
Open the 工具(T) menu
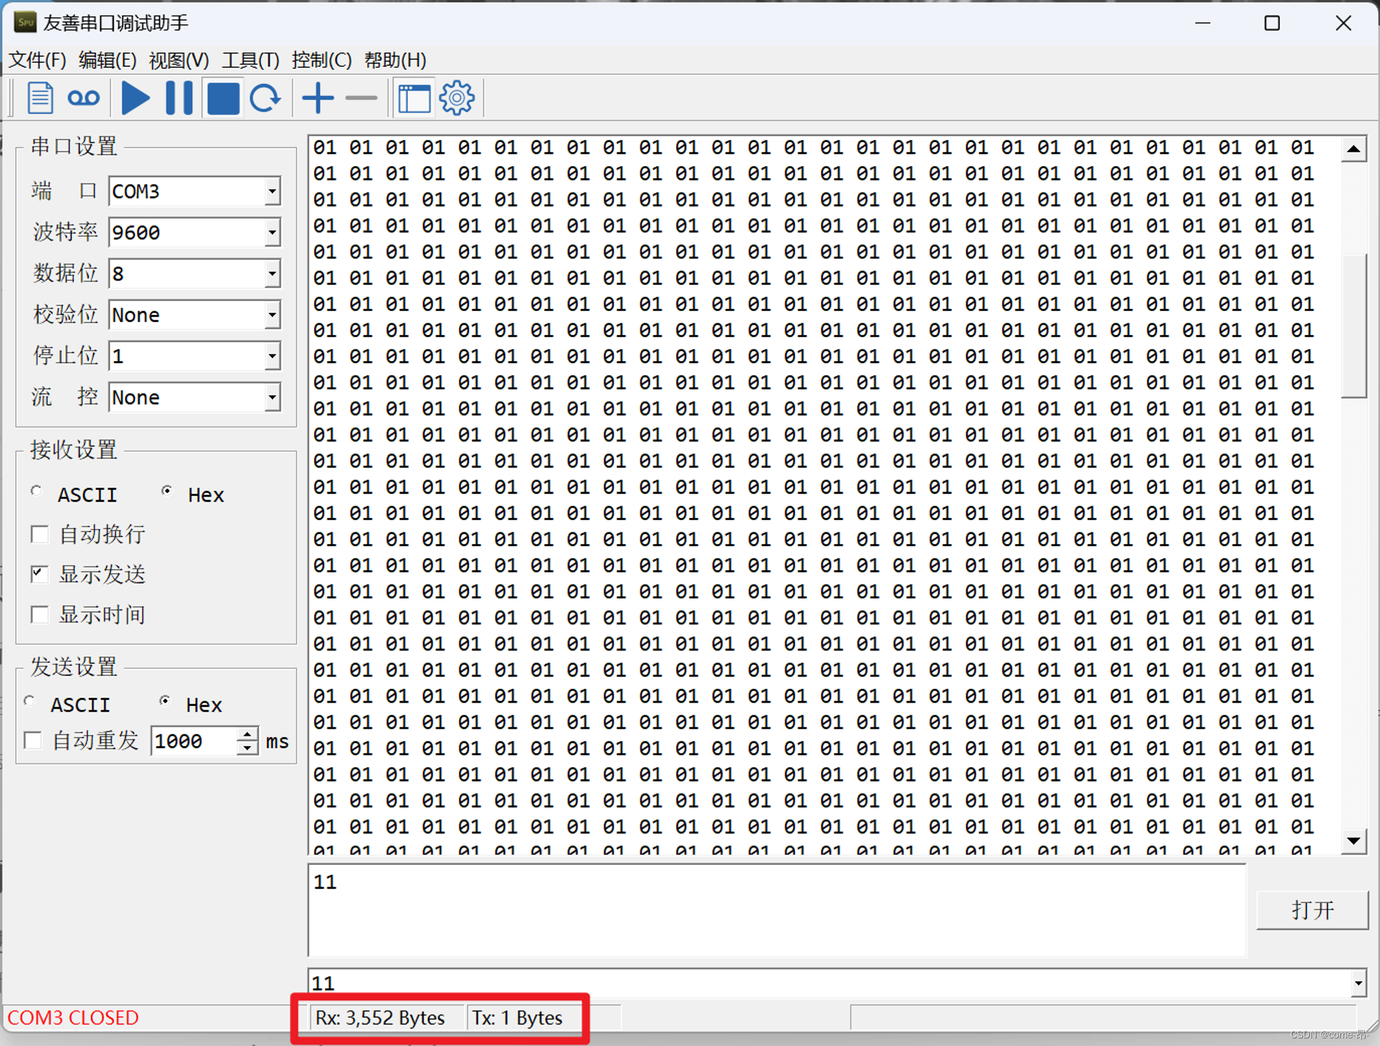pos(250,60)
